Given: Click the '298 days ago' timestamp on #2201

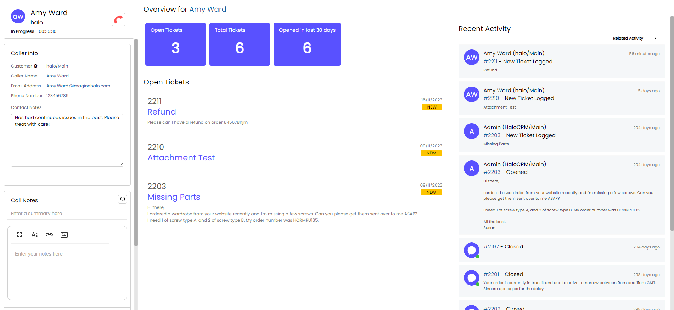Looking at the screenshot, I should [646, 275].
